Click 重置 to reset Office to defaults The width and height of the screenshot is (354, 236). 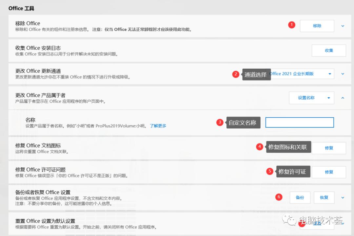(x=318, y=224)
